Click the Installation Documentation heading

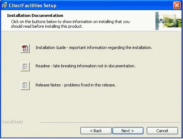tap(35, 15)
